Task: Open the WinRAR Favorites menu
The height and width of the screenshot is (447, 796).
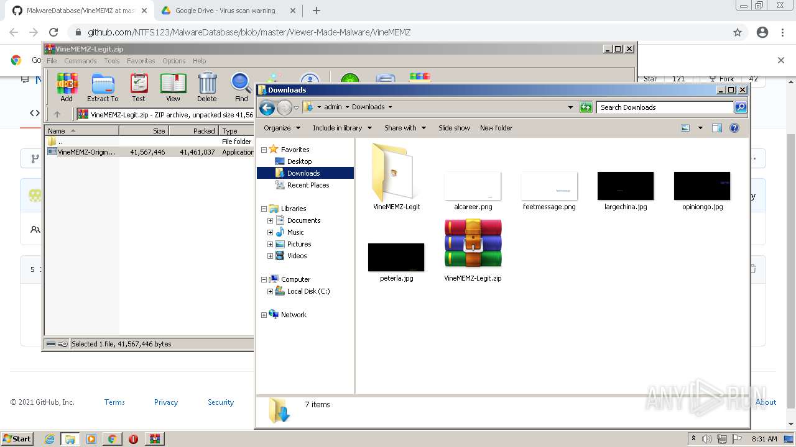Action: (x=141, y=61)
